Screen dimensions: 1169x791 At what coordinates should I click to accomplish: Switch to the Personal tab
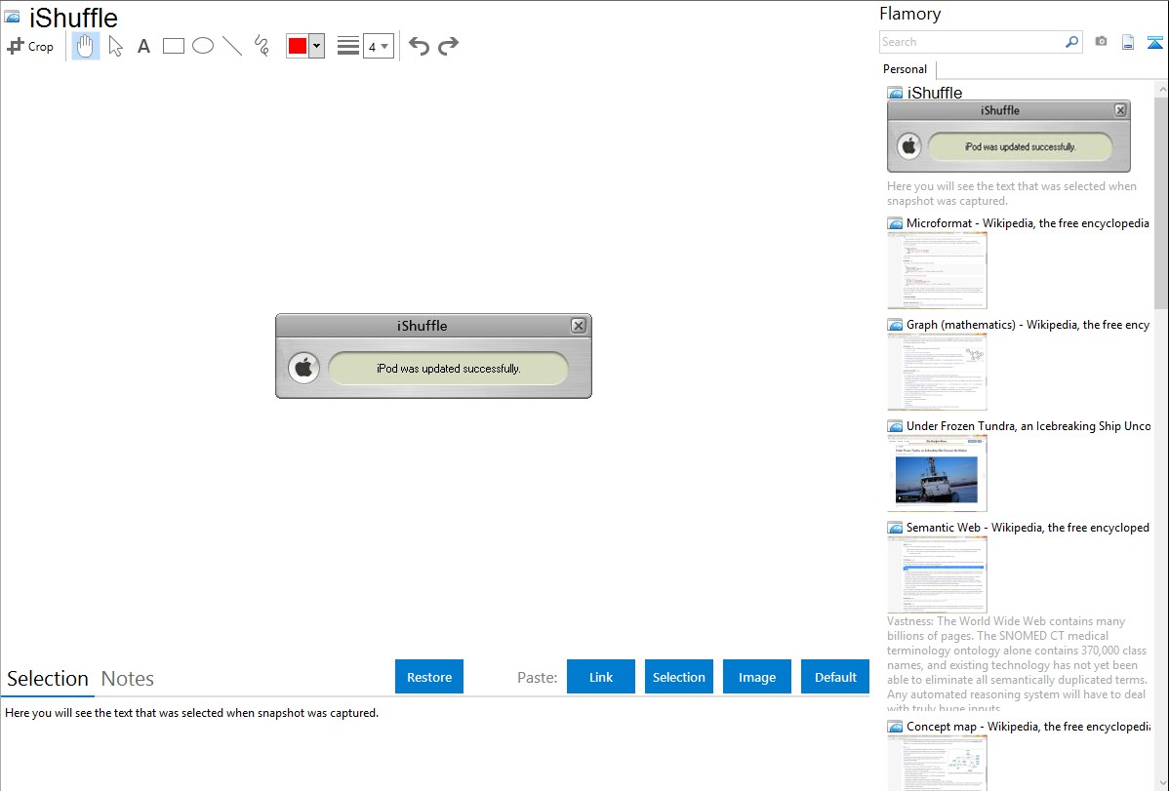tap(906, 69)
